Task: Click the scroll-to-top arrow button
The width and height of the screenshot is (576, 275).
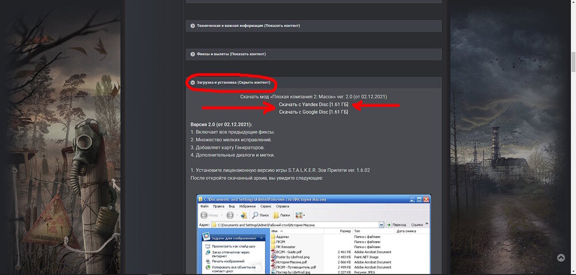Action: (x=560, y=259)
